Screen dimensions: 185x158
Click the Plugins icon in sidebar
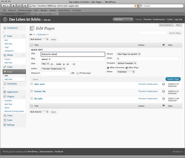point(5,96)
